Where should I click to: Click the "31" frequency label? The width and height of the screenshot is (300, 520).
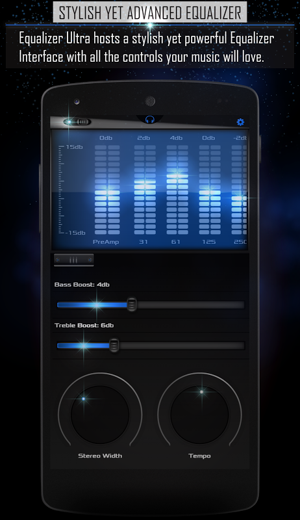pos(144,242)
